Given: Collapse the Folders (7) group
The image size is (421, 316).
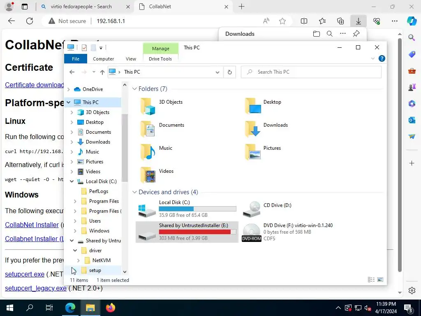Looking at the screenshot, I should click(134, 89).
